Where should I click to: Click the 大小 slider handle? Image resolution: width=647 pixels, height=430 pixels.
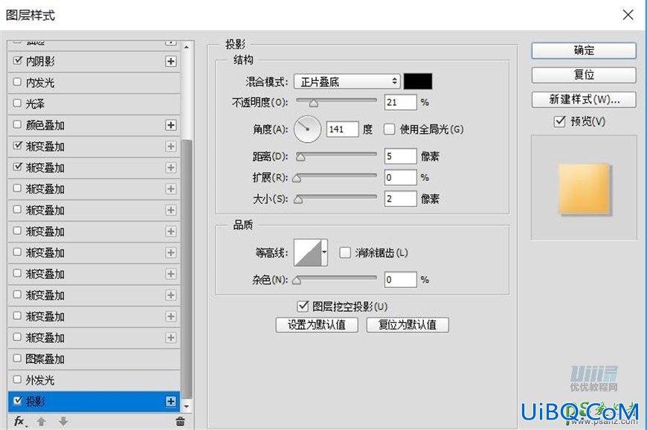pyautogui.click(x=298, y=200)
